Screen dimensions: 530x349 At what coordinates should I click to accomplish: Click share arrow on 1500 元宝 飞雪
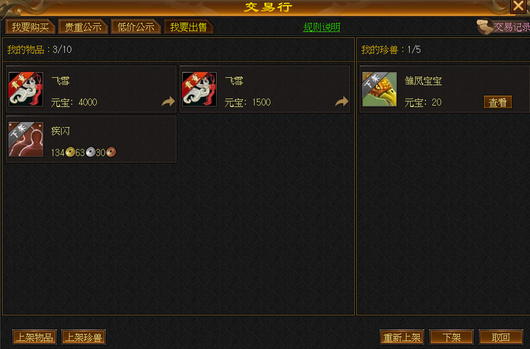342,101
